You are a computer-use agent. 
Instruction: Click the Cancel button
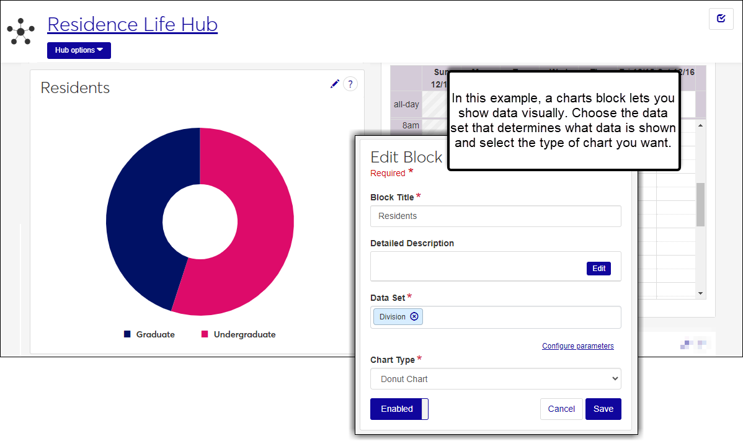coord(561,409)
